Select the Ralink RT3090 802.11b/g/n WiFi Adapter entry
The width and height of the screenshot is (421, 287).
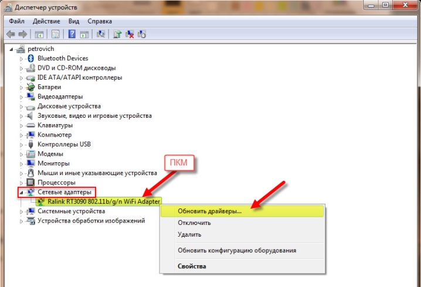click(x=104, y=201)
